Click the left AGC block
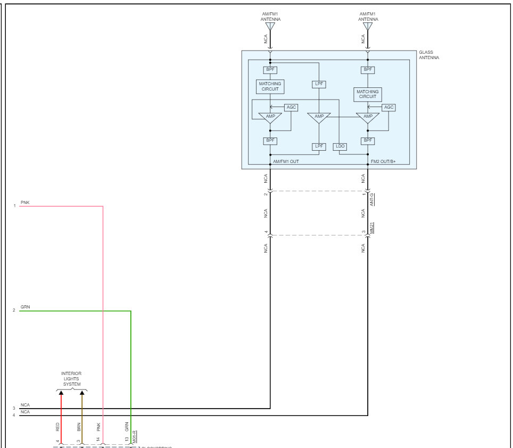This screenshot has height=448, width=513. 291,108
